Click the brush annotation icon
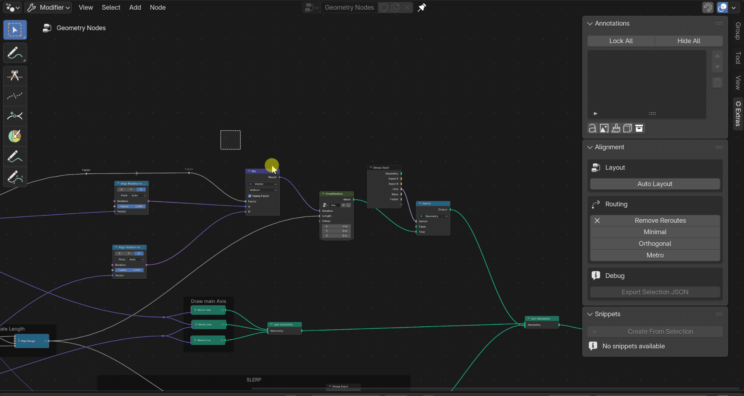The image size is (744, 396). point(616,128)
